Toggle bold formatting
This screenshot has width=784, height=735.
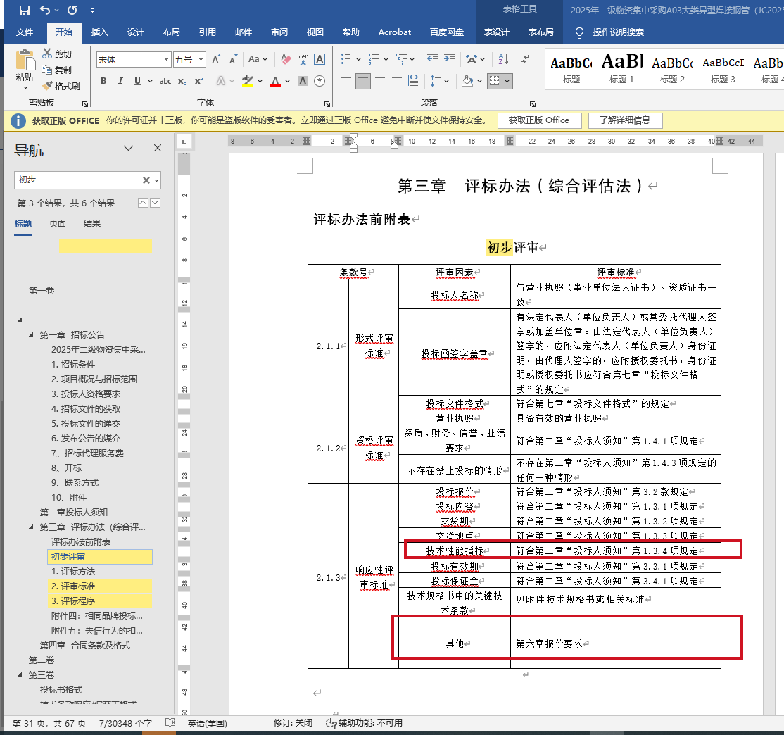(103, 81)
